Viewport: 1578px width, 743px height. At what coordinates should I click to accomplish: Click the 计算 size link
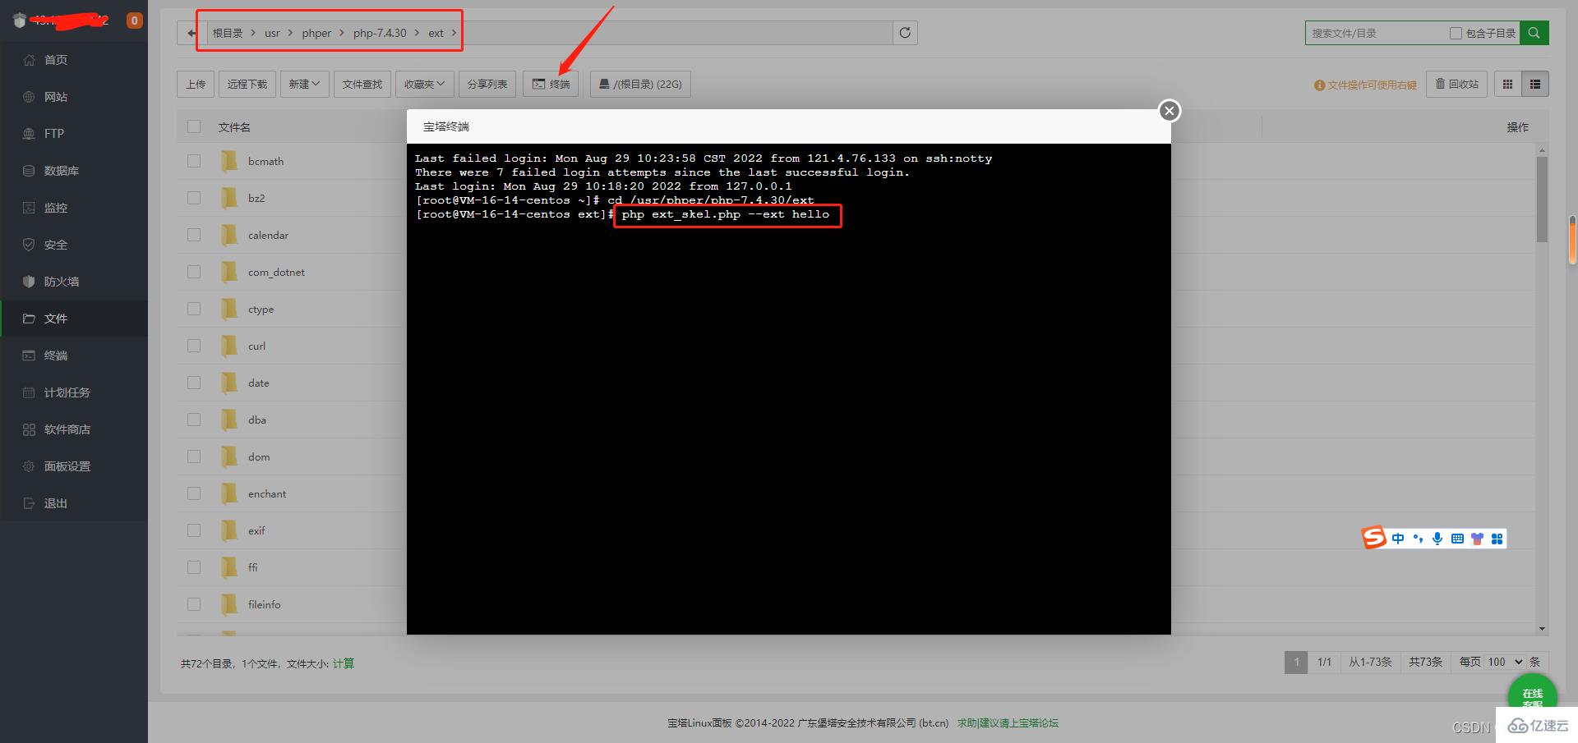coord(344,663)
